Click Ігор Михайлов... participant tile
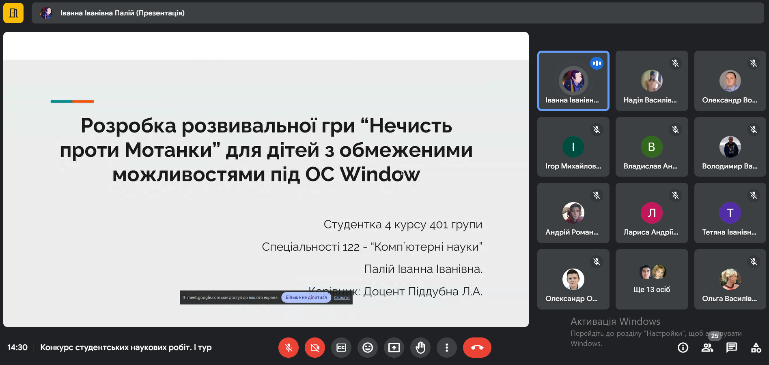This screenshot has width=769, height=365. pos(573,147)
